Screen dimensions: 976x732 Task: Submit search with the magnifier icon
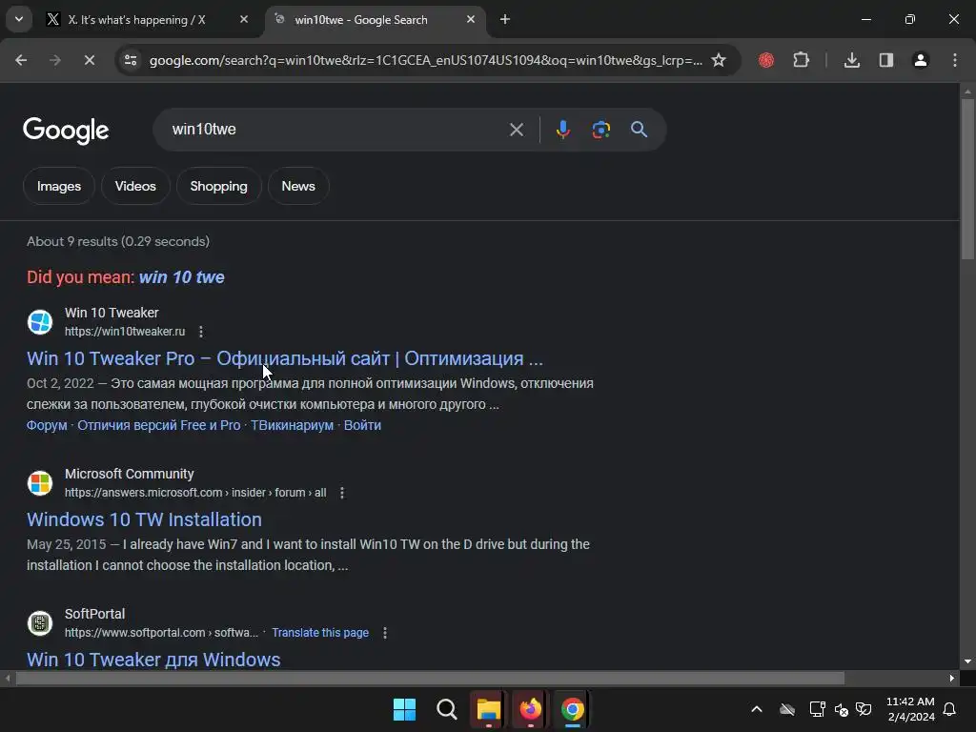pyautogui.click(x=640, y=130)
